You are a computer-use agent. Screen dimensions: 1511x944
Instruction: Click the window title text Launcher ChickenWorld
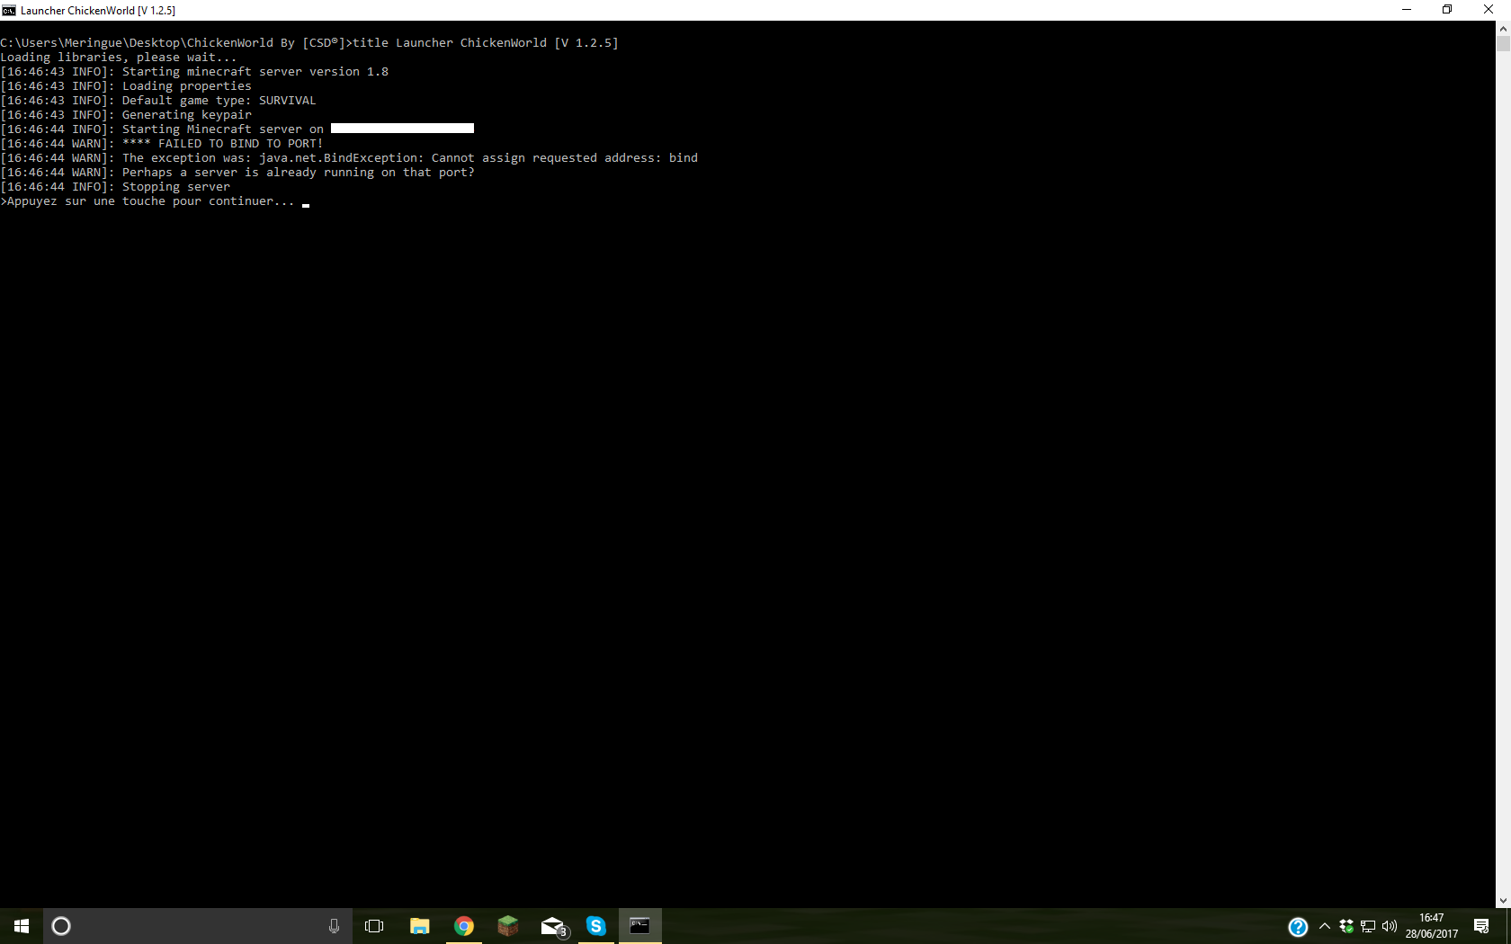98,11
